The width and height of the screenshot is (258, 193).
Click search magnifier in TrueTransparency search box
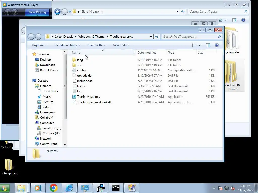(x=219, y=37)
